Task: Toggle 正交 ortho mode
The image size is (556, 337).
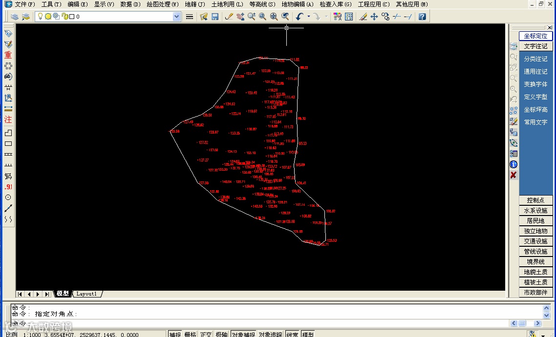Action: [206, 334]
